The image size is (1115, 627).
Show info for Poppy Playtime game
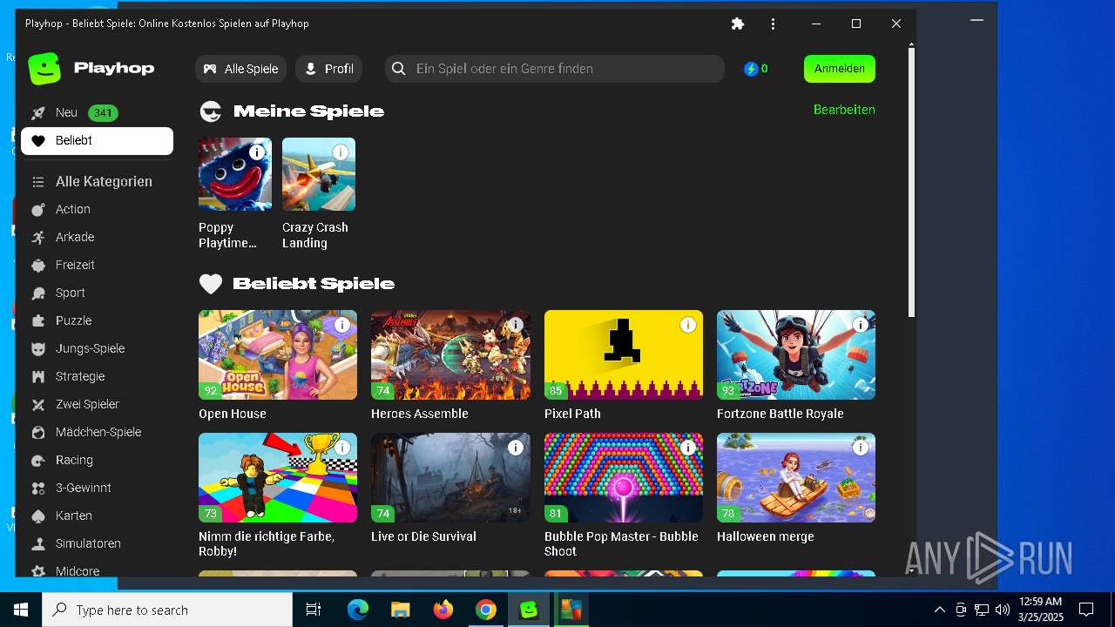tap(256, 152)
